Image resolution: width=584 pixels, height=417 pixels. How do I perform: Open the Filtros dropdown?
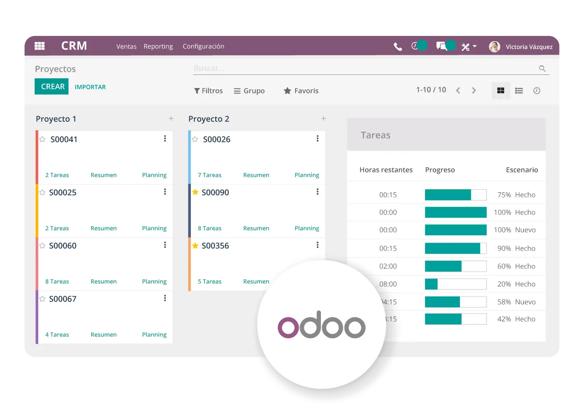[208, 91]
